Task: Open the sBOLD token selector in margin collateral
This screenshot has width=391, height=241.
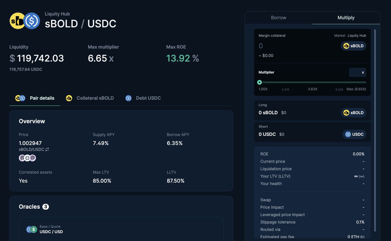Action: [x=354, y=46]
